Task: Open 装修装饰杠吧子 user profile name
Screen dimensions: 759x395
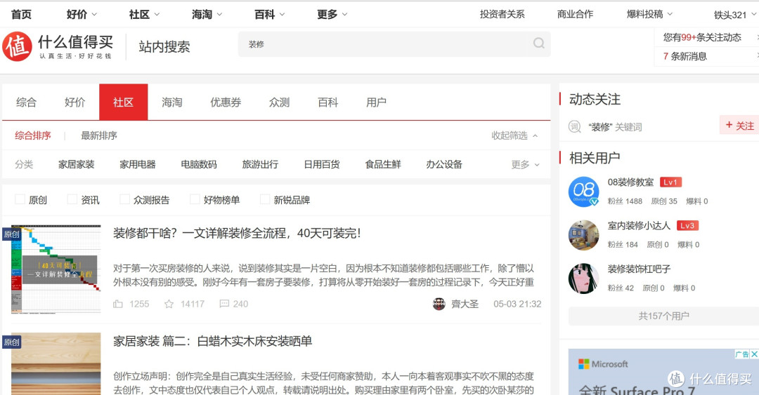Action: (639, 269)
